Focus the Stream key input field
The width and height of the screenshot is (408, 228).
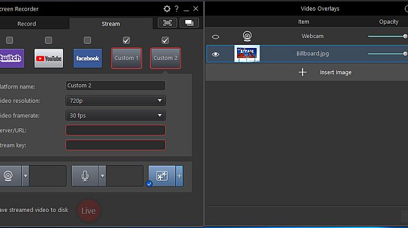[115, 145]
